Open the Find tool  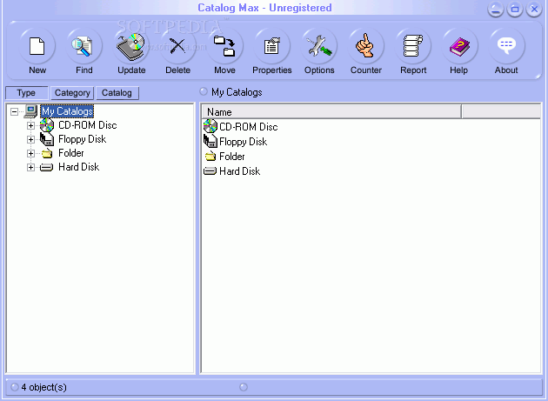84,46
